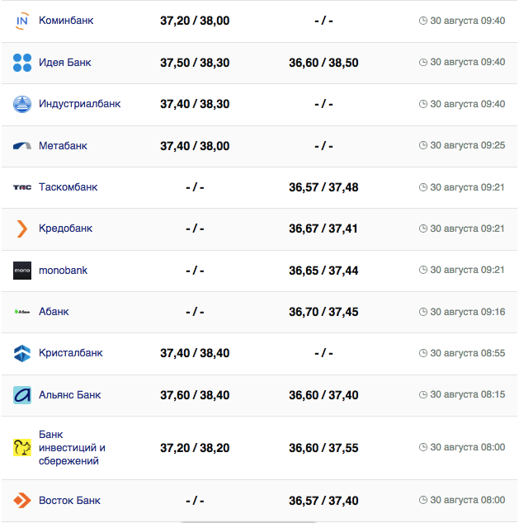This screenshot has height=523, width=519.
Task: Click the green Абанк logo icon
Action: click(x=22, y=312)
